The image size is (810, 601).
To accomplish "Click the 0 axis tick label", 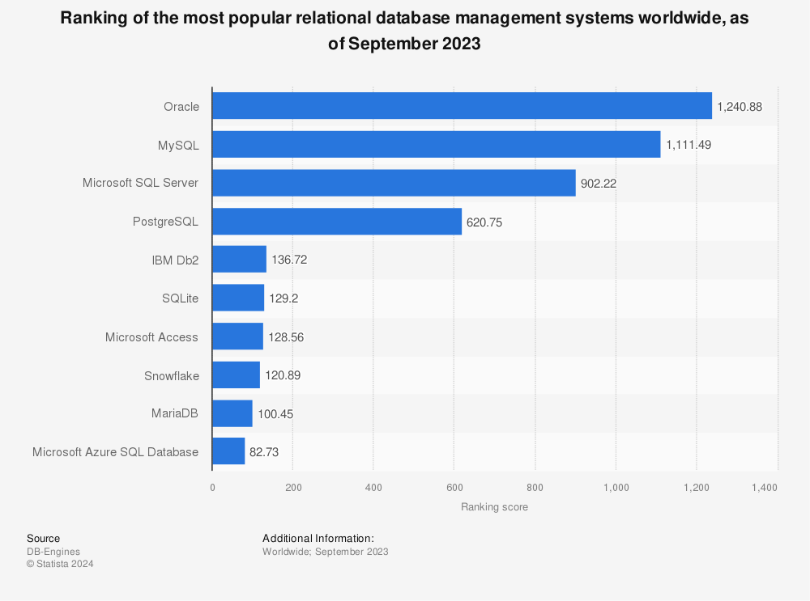I will (212, 488).
